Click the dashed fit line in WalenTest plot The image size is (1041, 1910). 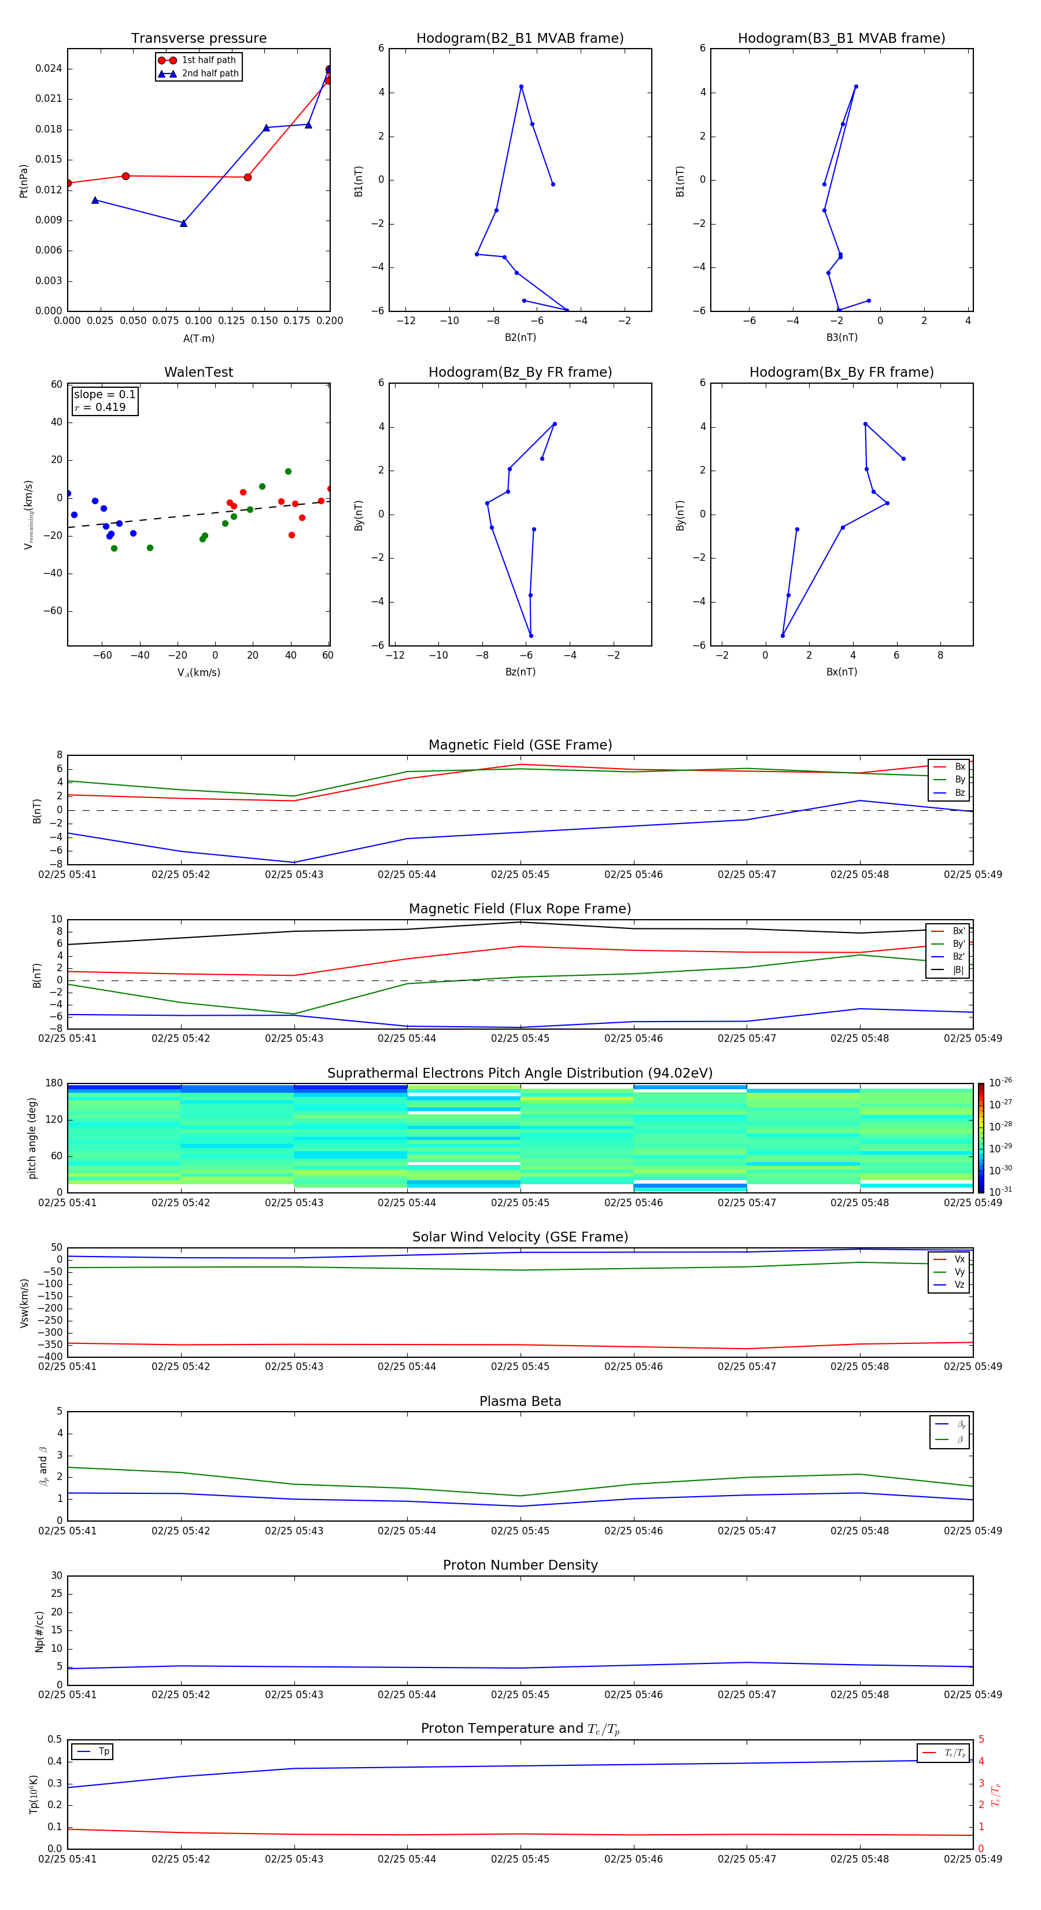[x=198, y=515]
